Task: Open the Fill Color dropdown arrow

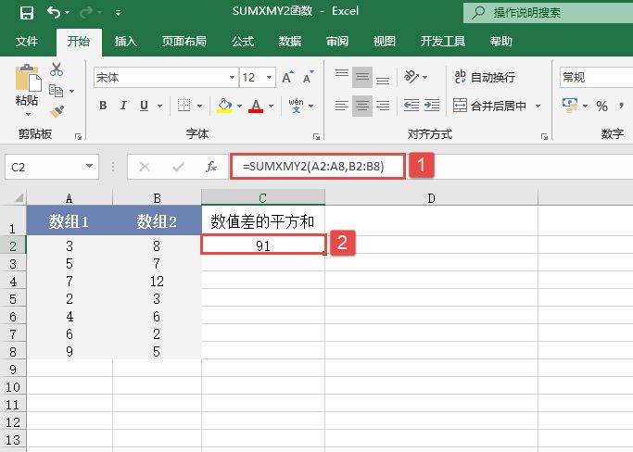Action: click(x=239, y=107)
